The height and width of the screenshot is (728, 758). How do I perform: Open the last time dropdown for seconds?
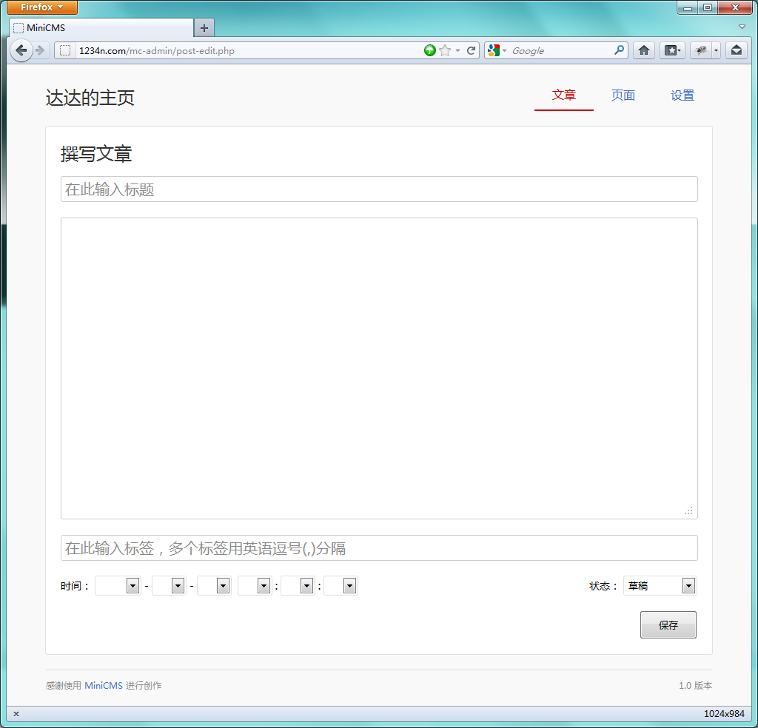coord(341,586)
